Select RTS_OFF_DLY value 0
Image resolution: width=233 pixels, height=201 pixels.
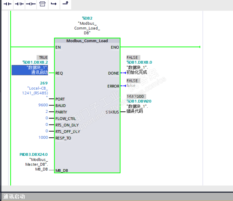(x=47, y=131)
